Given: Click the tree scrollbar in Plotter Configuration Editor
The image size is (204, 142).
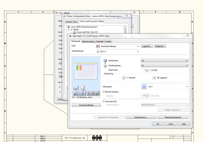Looking at the screenshot, I should coord(125,29).
